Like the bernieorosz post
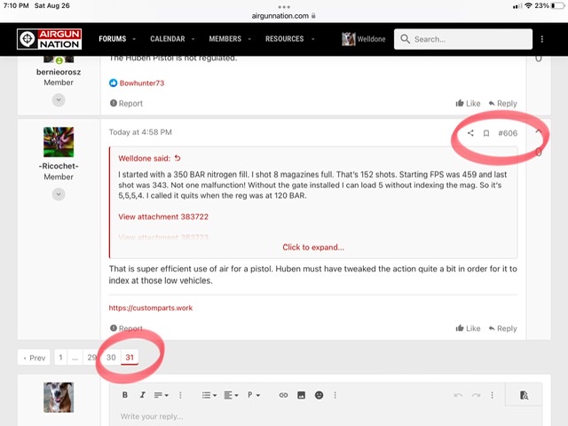 468,103
